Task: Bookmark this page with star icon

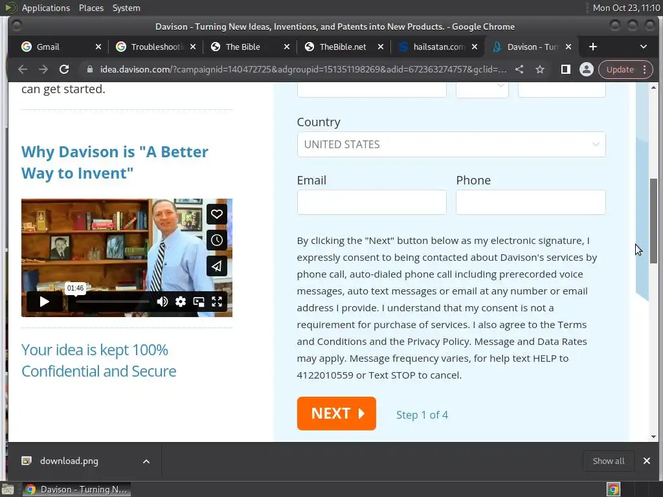Action: 540,69
